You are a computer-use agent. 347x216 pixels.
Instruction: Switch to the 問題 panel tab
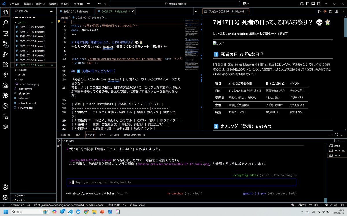pyautogui.click(x=65, y=134)
